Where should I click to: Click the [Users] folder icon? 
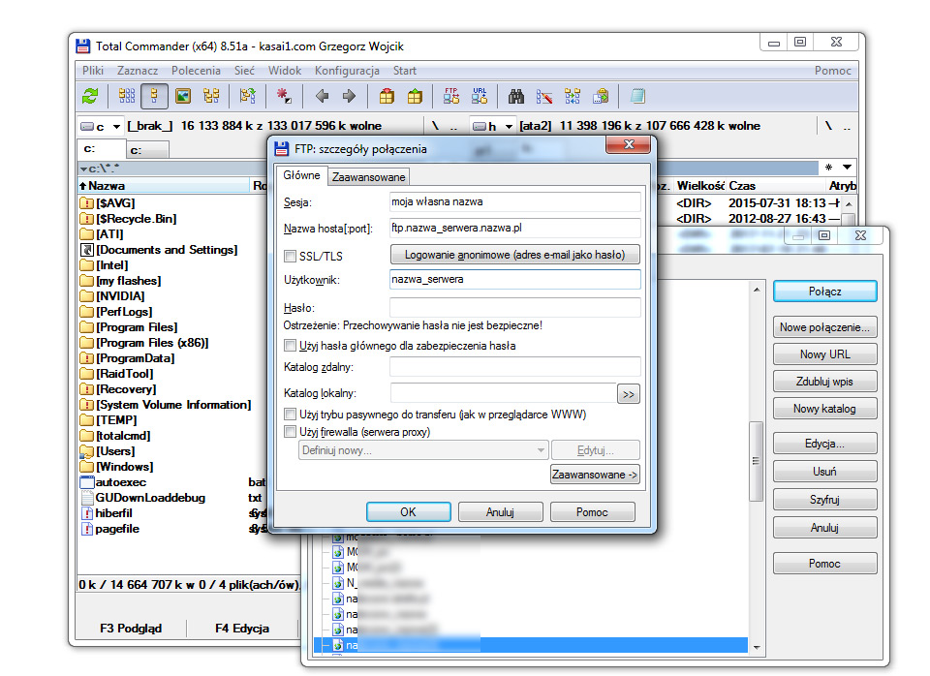click(x=86, y=451)
